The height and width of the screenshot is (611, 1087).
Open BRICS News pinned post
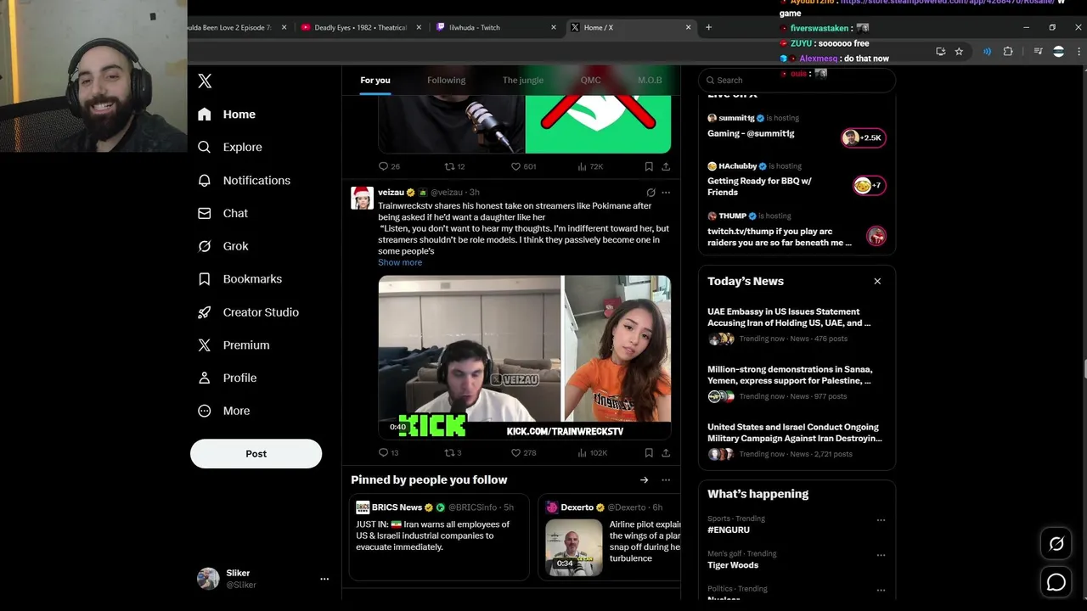[439, 536]
